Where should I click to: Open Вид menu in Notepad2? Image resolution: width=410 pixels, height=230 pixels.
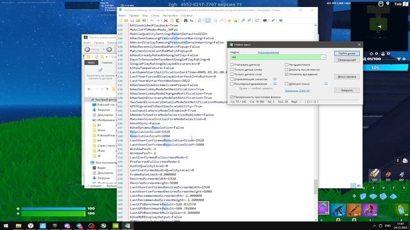pyautogui.click(x=145, y=15)
